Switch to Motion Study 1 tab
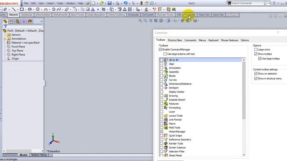The width and height of the screenshot is (287, 161). click(40, 155)
